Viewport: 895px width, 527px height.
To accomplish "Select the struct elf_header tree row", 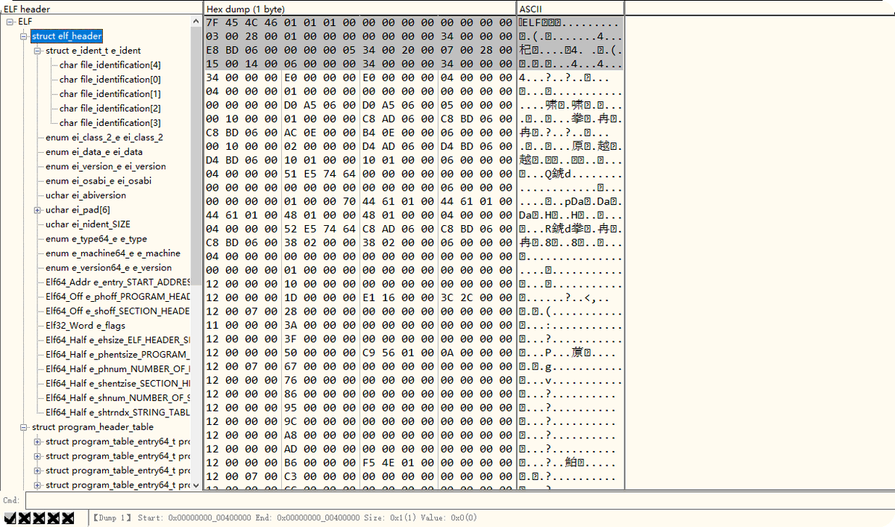I will coord(66,36).
